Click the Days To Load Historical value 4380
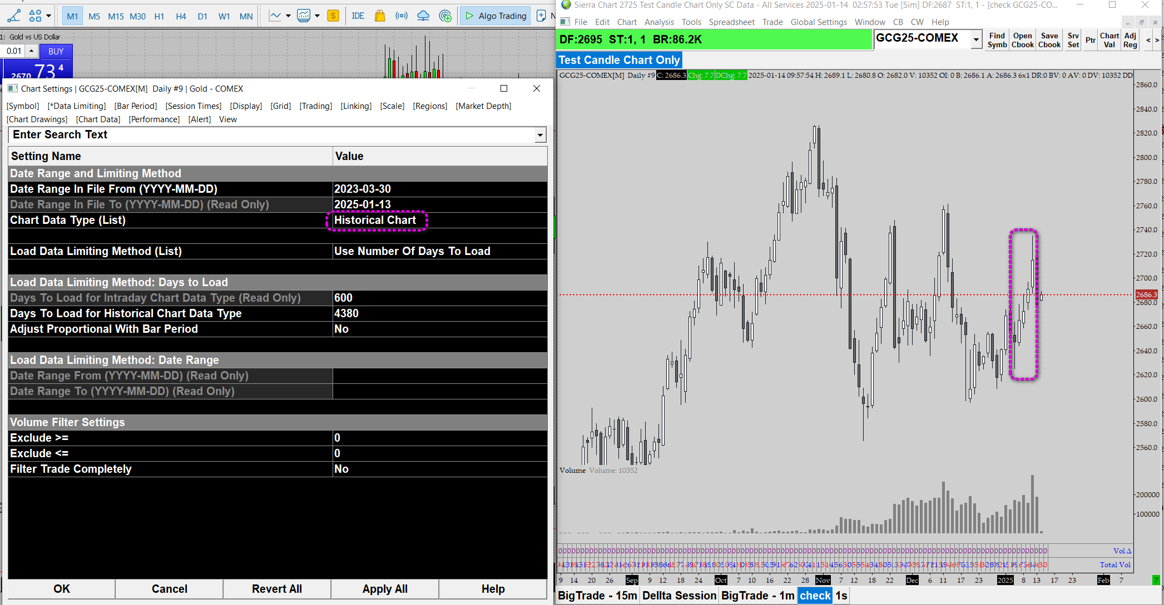Viewport: 1164px width, 605px height. [x=346, y=313]
